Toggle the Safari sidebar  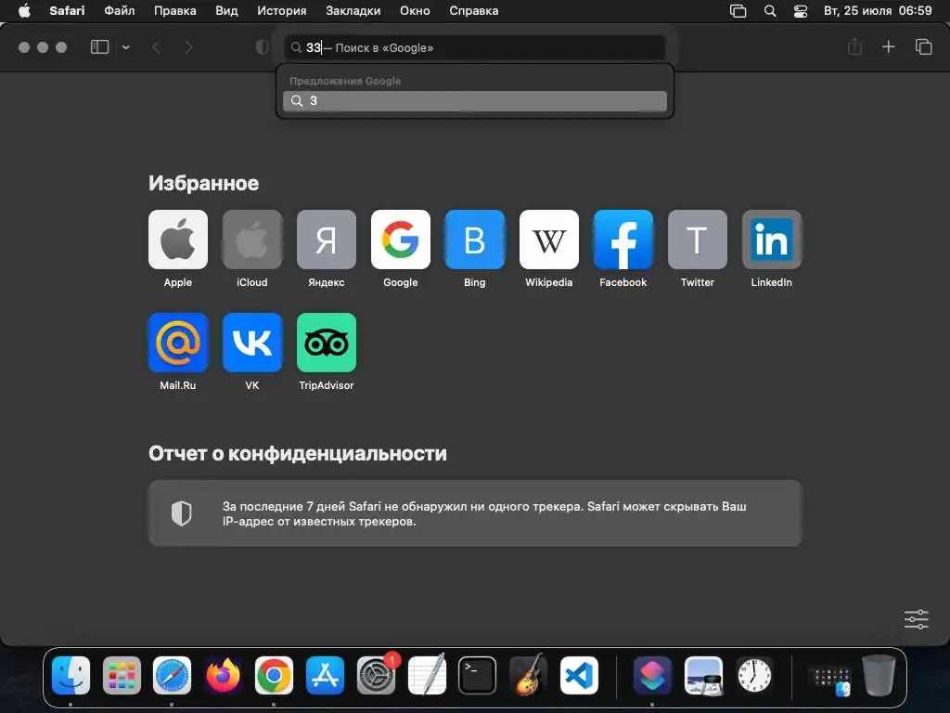(x=99, y=47)
